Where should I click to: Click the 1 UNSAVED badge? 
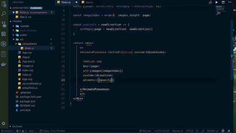pyautogui.click(x=36, y=8)
